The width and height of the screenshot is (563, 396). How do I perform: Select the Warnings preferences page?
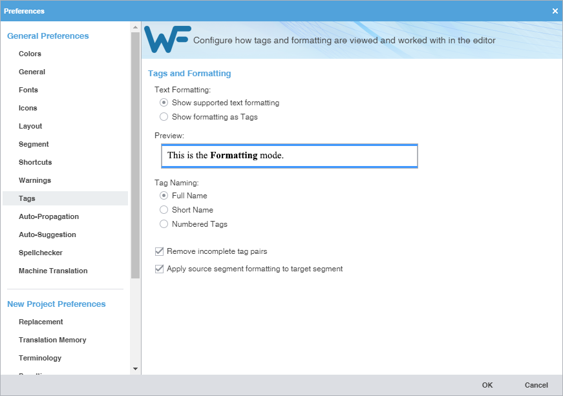pos(35,180)
